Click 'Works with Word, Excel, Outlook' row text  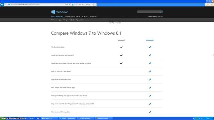coord(71,63)
